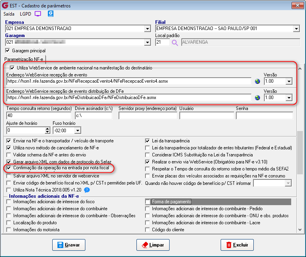Enable Informações adicionais de interesse do fisco
306x257 pixels.
click(9, 202)
